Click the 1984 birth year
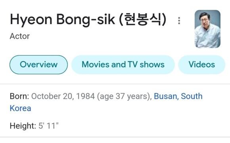Screen dimensions: 230x143 85,96
